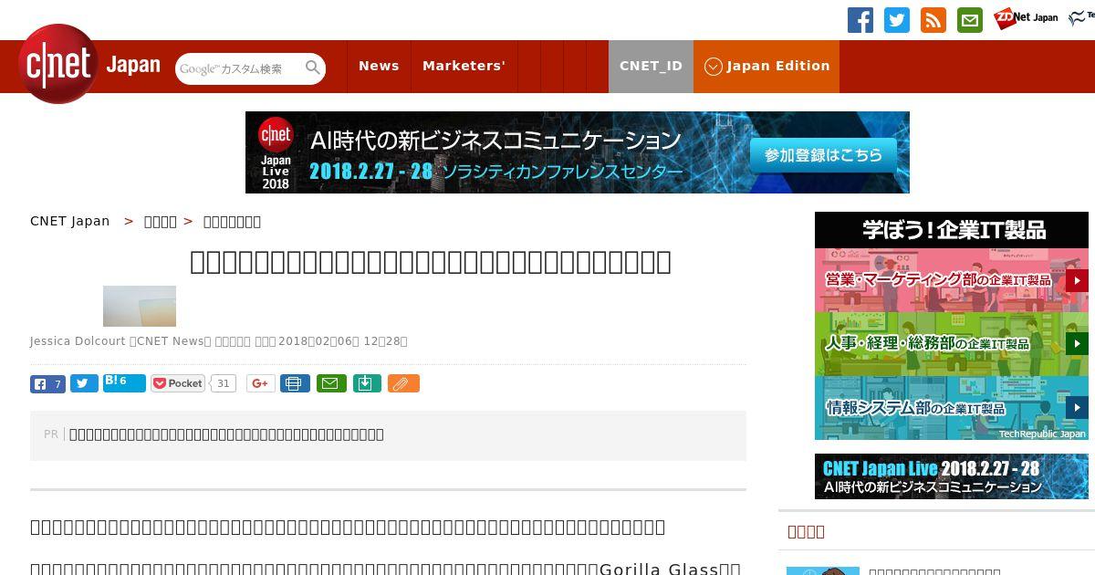Share the article on Twitter button
Viewport: 1095px width, 575px height.
pyautogui.click(x=84, y=384)
